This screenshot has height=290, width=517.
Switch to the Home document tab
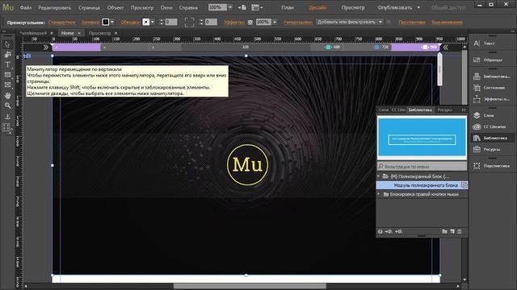click(x=68, y=33)
